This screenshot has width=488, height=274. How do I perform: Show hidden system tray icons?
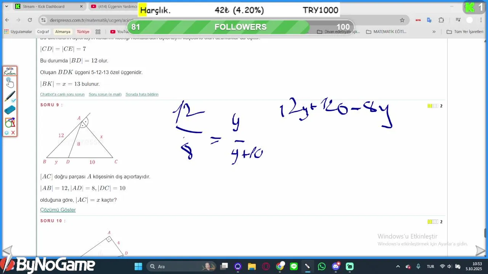pyautogui.click(x=398, y=266)
